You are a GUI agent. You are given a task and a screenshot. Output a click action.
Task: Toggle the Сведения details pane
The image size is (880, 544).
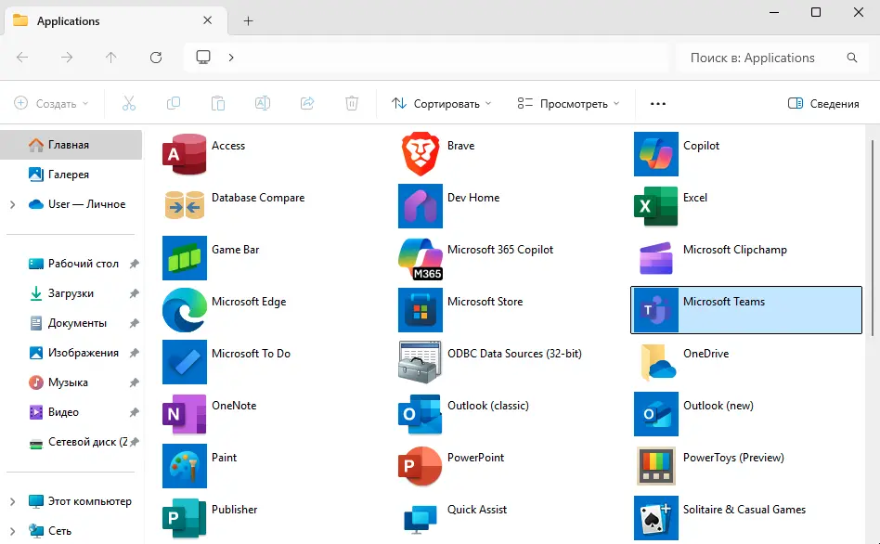(823, 104)
